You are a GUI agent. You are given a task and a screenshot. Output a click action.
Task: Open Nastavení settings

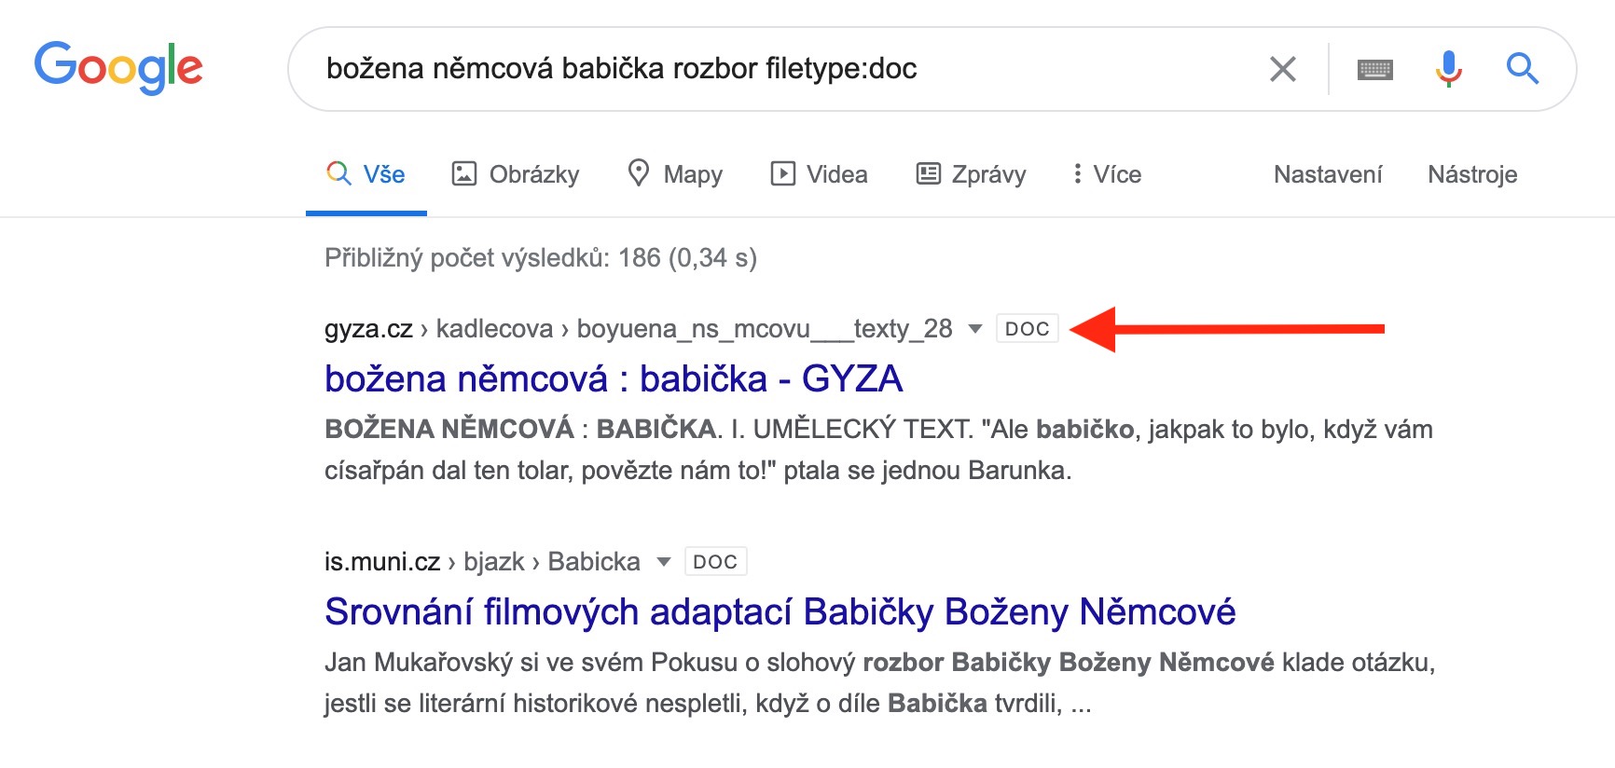(1328, 174)
